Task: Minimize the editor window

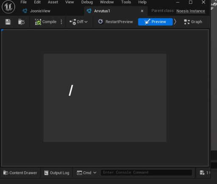Action: point(178,2)
